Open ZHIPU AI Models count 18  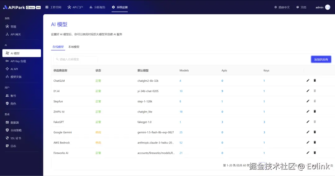pyautogui.click(x=181, y=112)
